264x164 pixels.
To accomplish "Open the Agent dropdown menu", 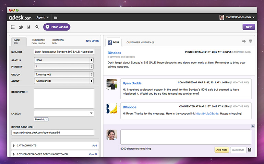I will point(43,17).
